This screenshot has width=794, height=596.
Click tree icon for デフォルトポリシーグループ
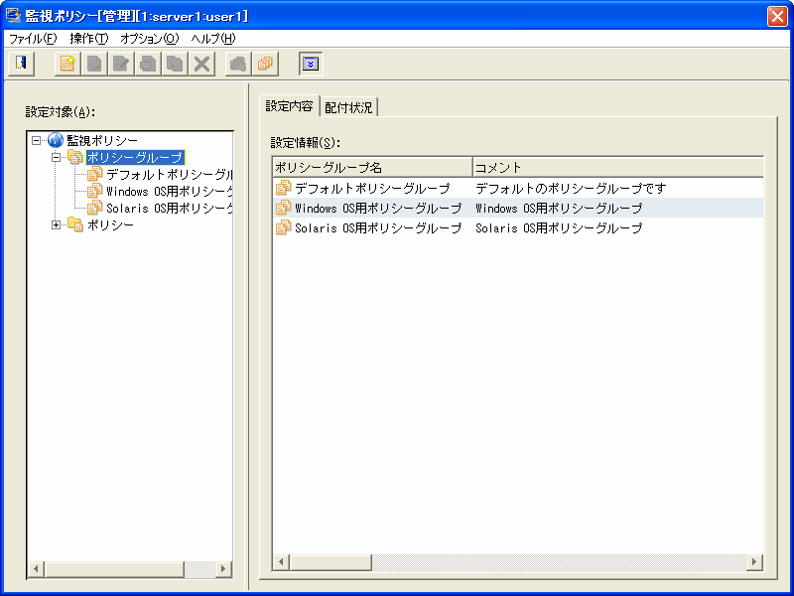click(x=94, y=174)
